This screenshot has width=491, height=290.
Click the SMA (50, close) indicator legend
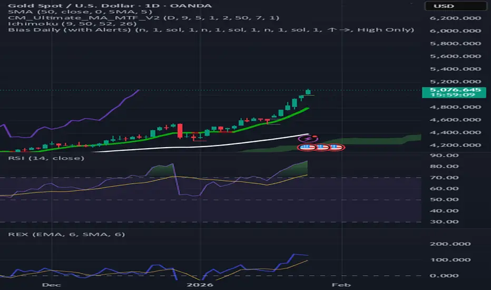[80, 12]
